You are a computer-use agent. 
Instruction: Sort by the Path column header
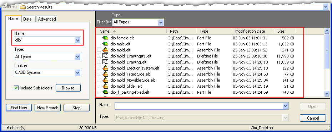(182, 31)
